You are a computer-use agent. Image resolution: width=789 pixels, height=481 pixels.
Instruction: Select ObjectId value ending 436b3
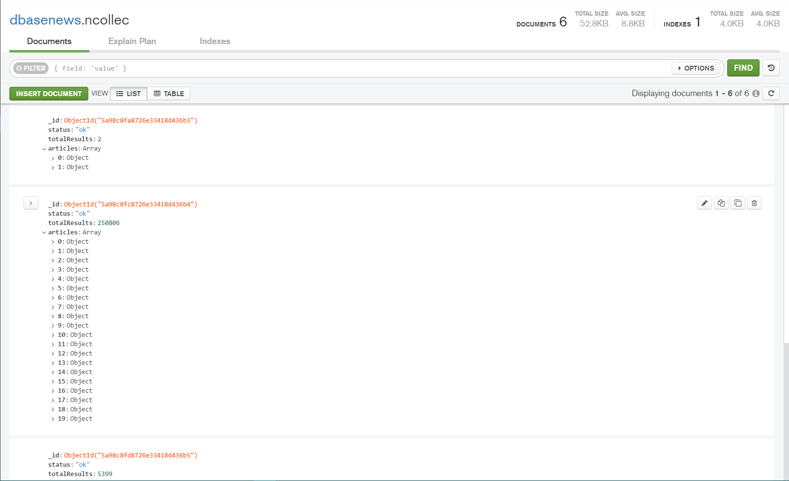[x=131, y=121]
